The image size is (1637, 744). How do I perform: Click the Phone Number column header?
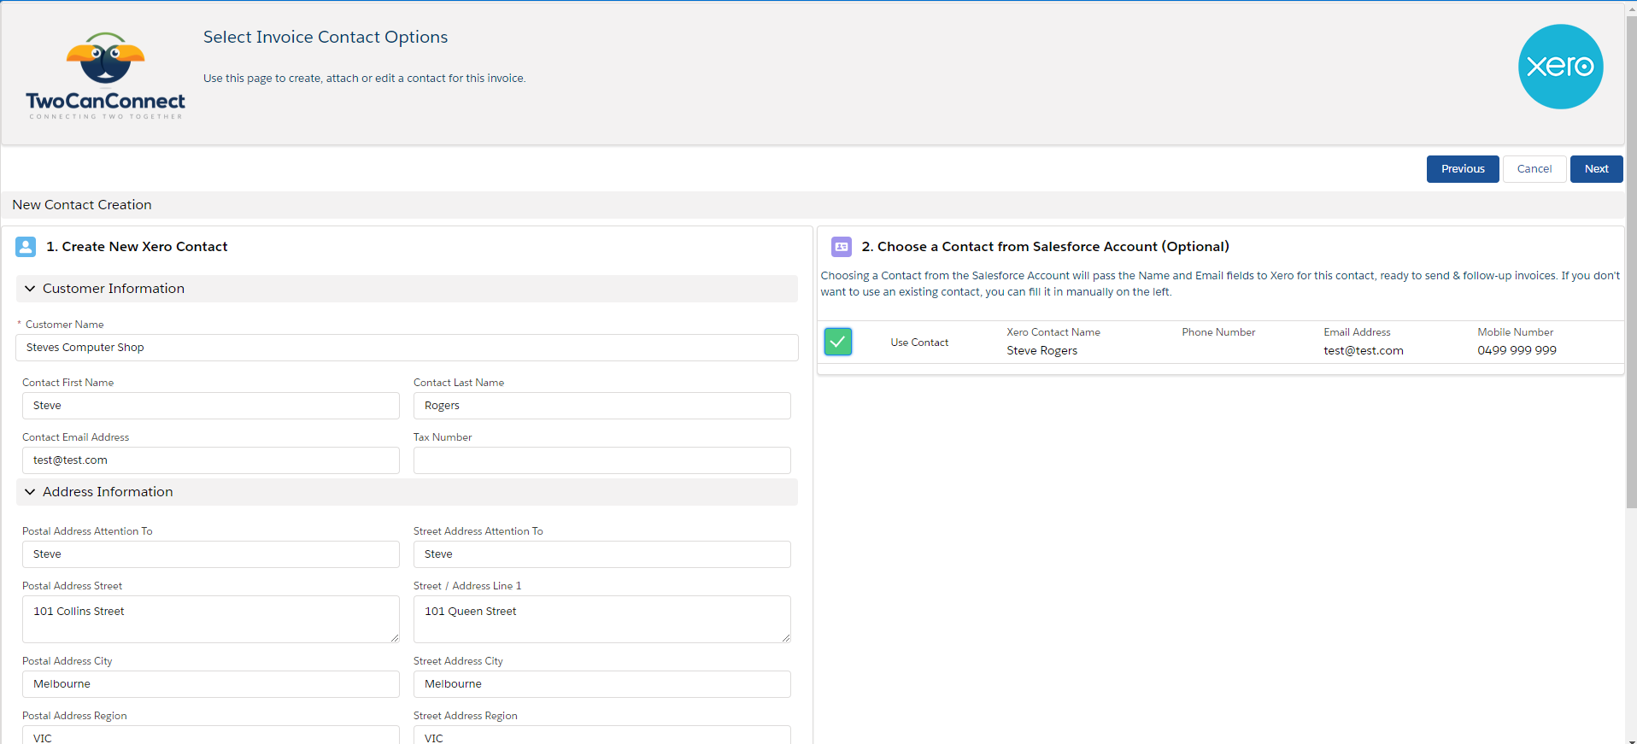click(x=1218, y=332)
